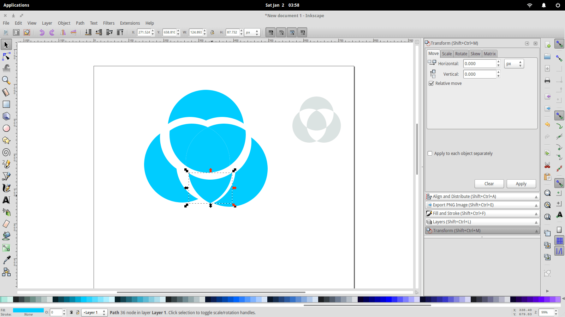Image resolution: width=565 pixels, height=317 pixels.
Task: Toggle snap to guides
Action: (x=559, y=251)
